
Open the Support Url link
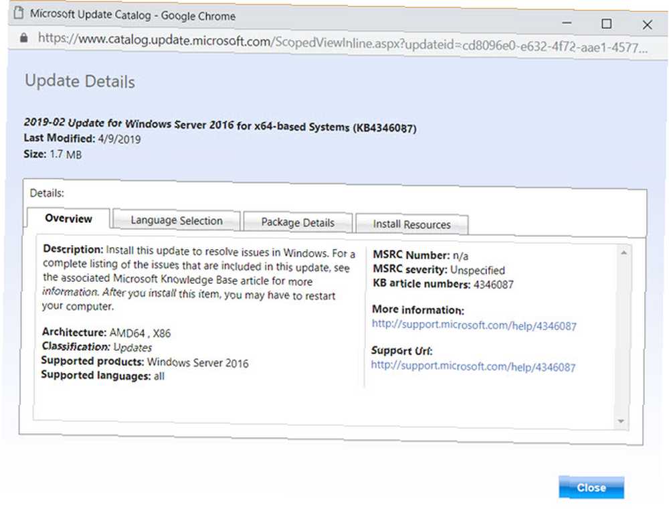click(473, 366)
